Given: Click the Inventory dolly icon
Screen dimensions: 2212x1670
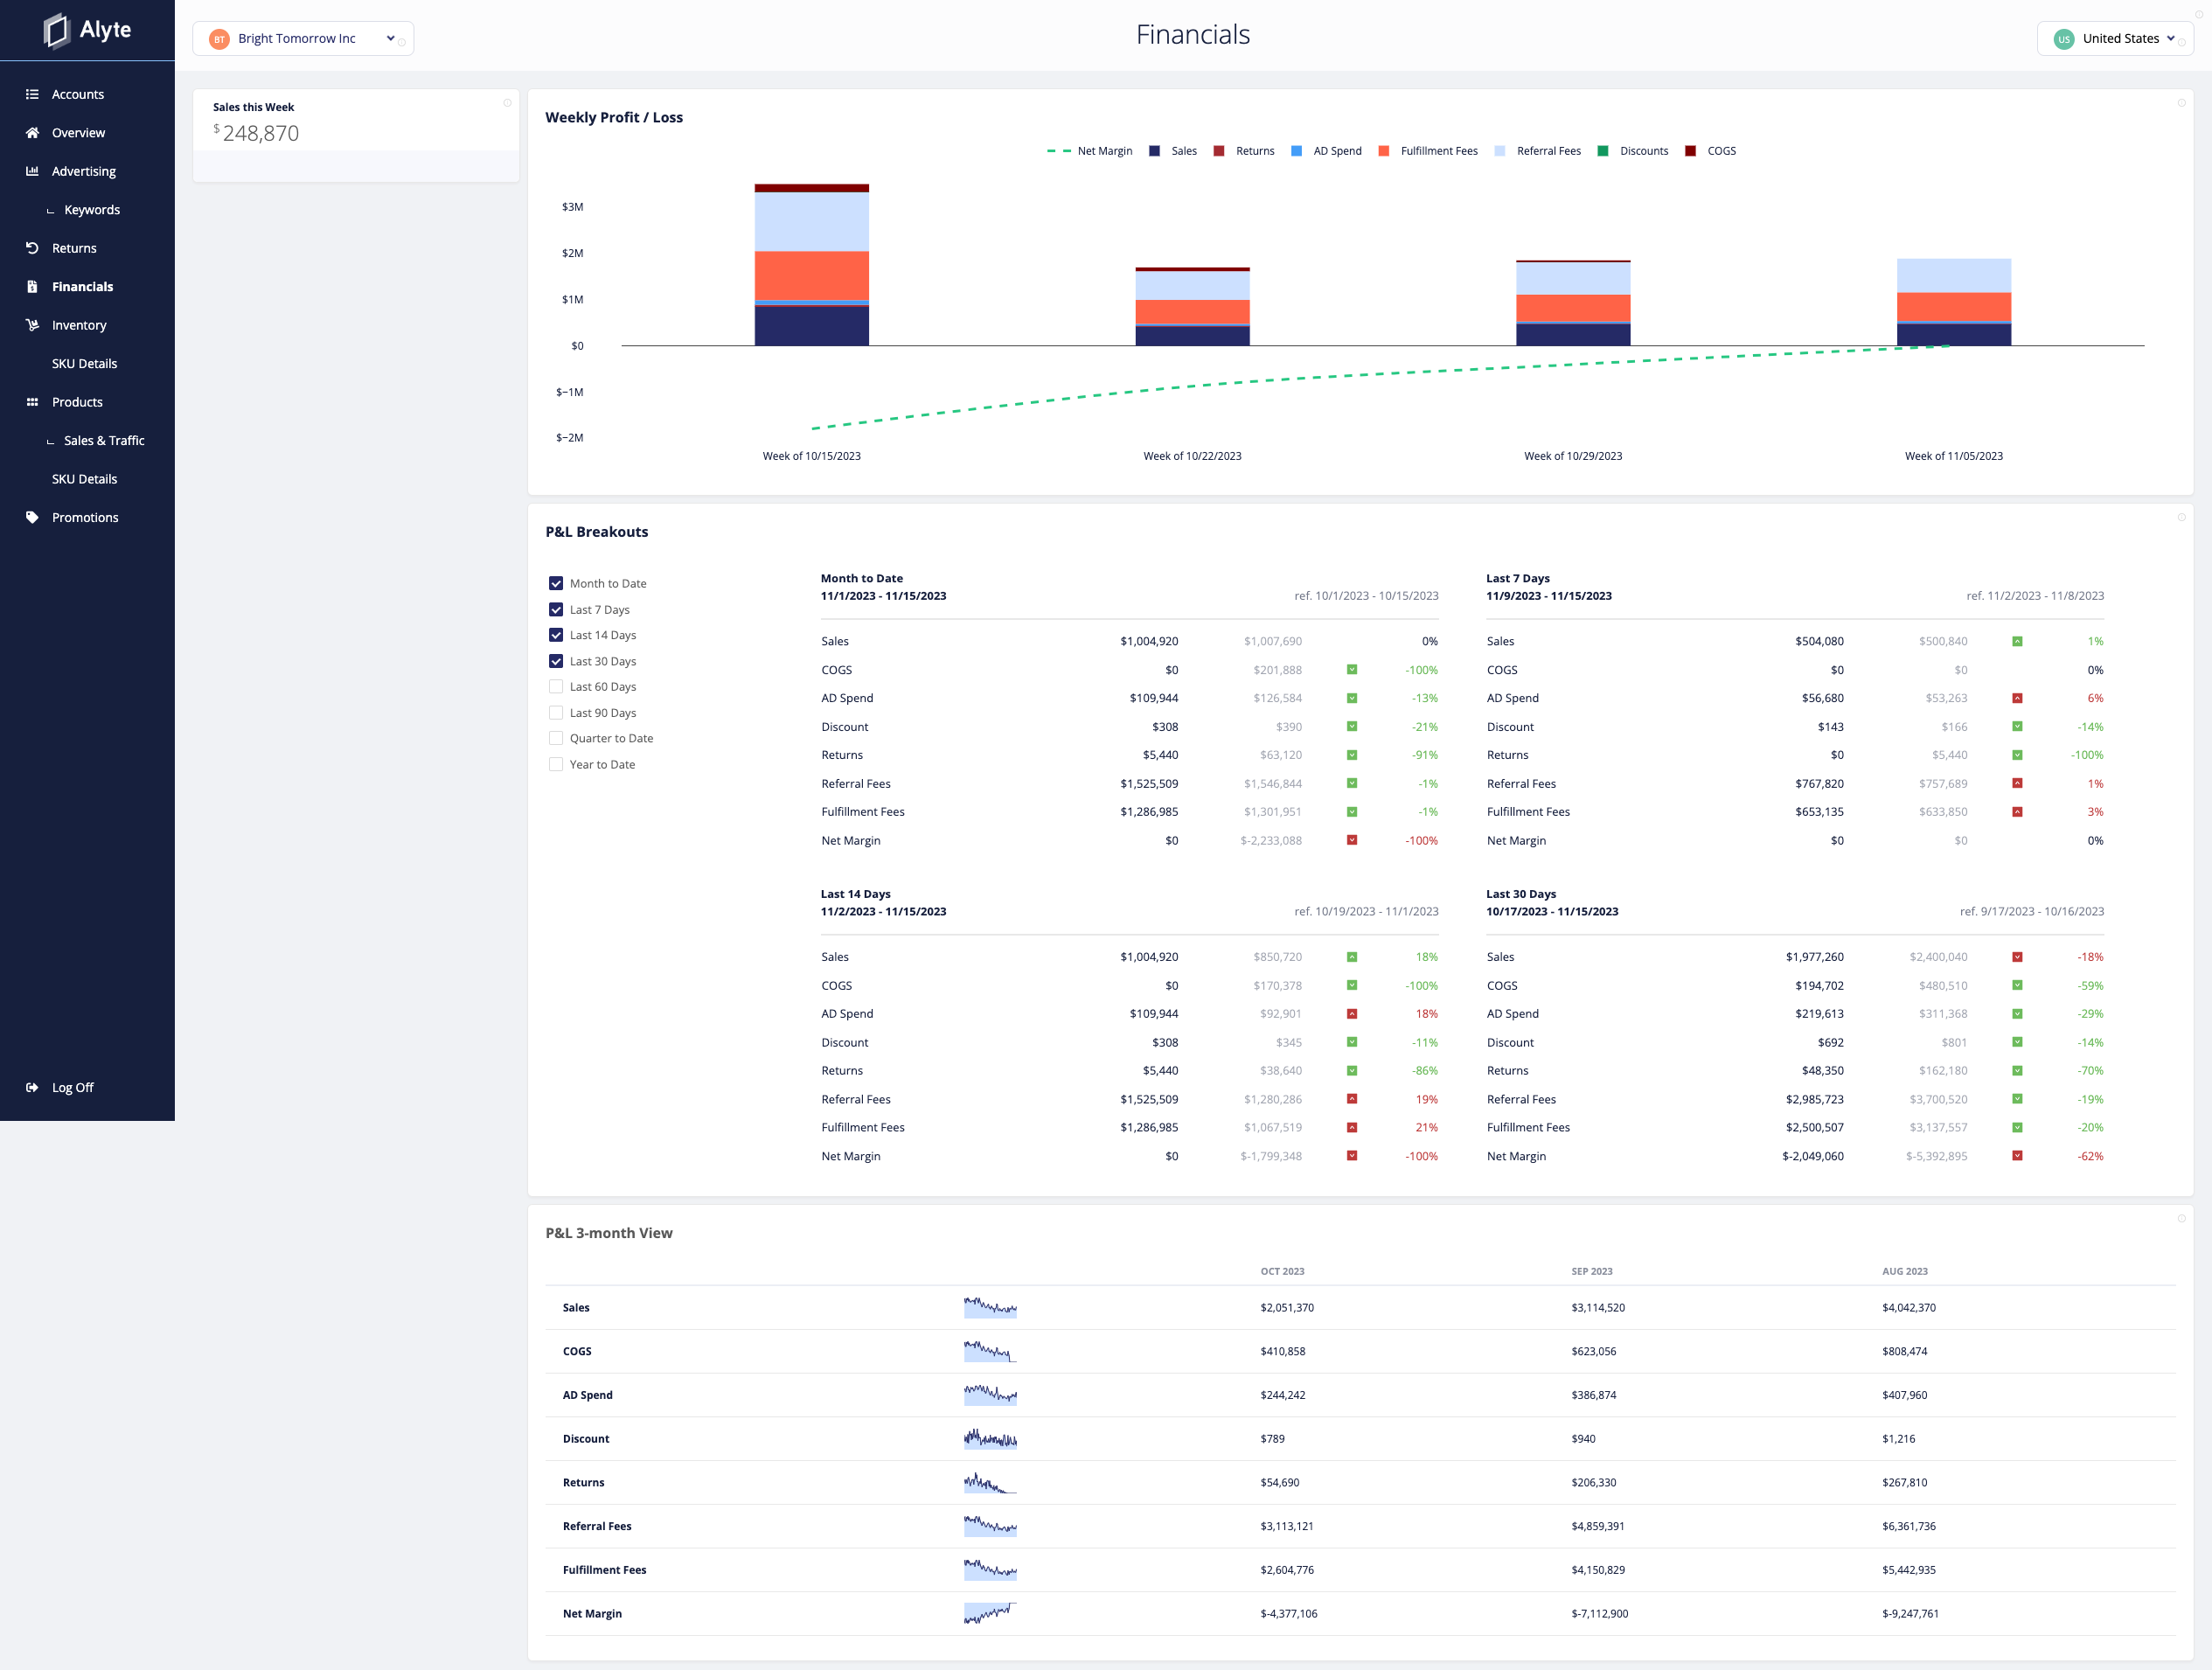Looking at the screenshot, I should coord(32,325).
